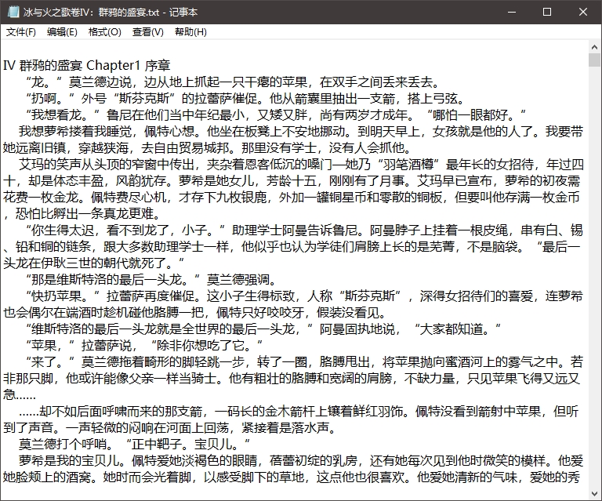The image size is (602, 501).
Task: Open the 格式(O) menu
Action: [104, 32]
